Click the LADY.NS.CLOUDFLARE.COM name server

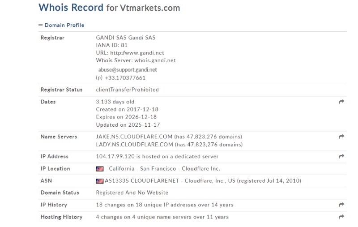135,145
